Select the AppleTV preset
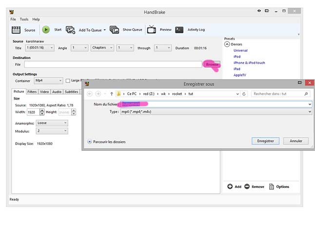 coord(240,75)
